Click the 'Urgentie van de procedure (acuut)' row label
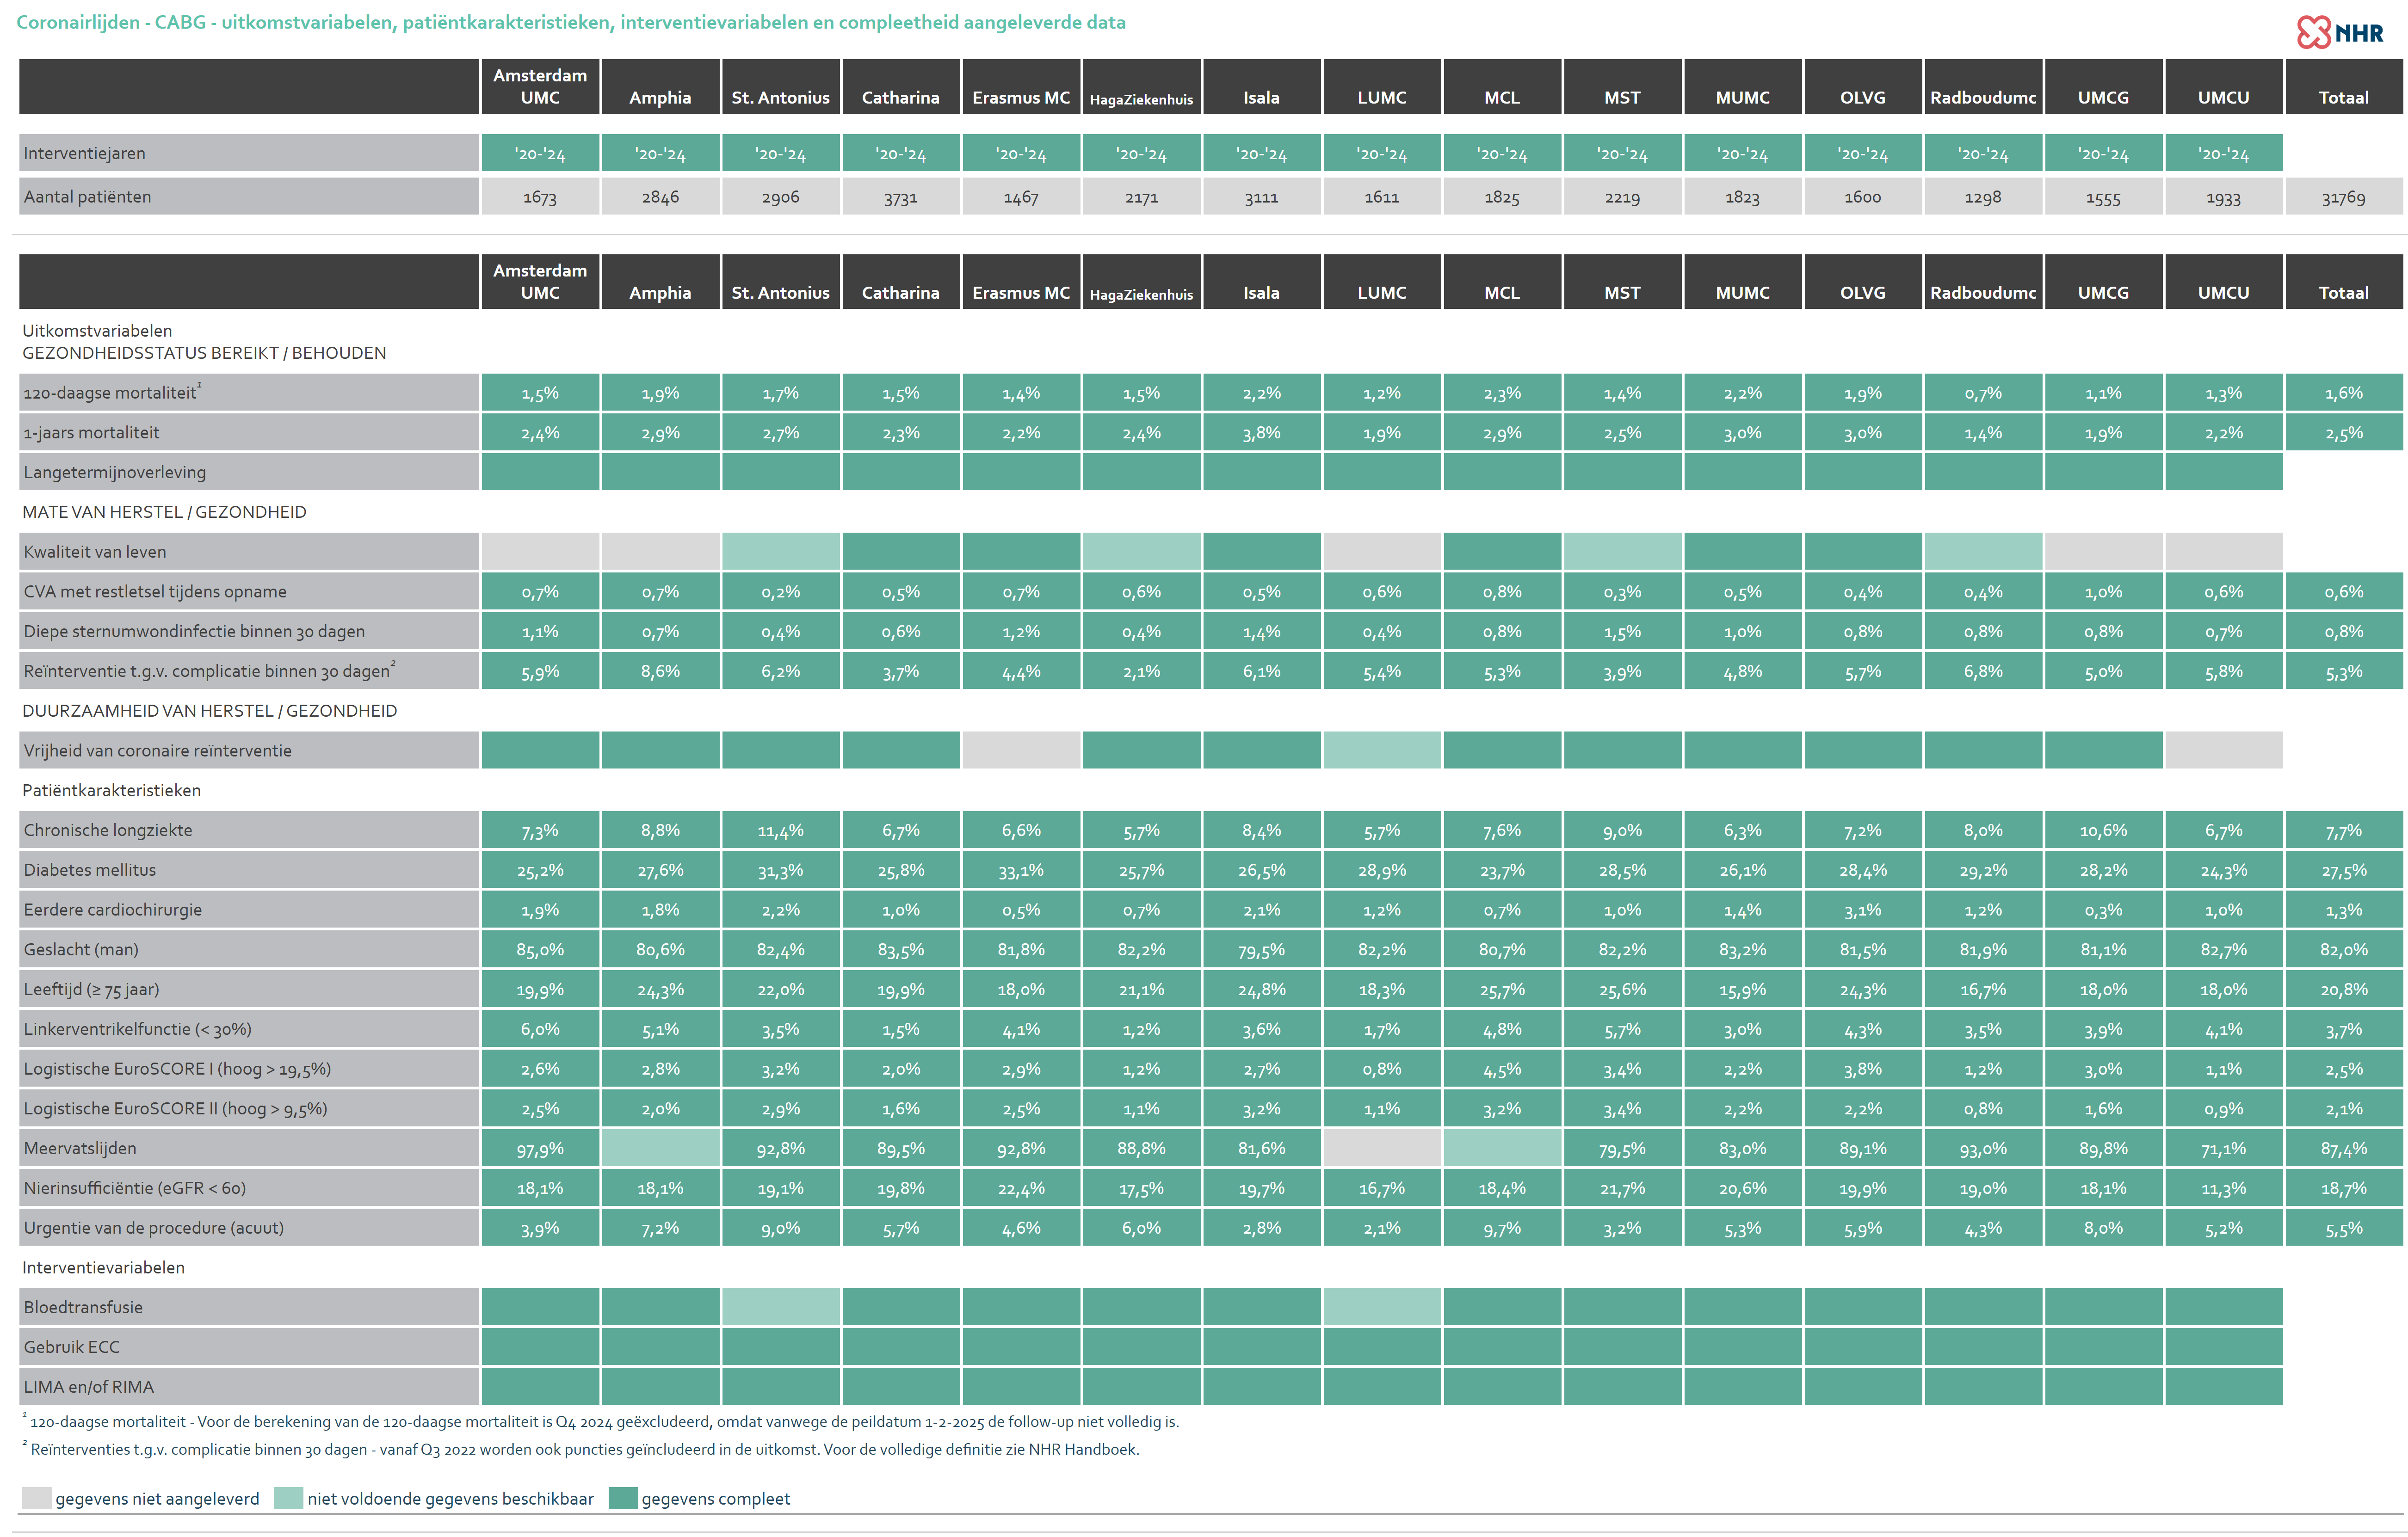 point(153,1228)
